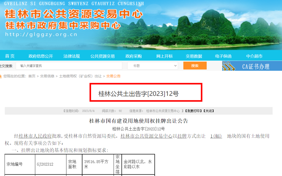Go to 交易数据 page

coord(194,56)
